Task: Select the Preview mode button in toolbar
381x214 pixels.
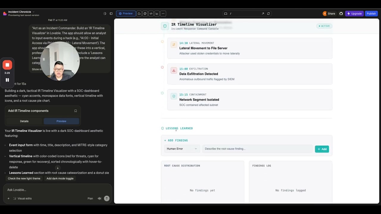Action: click(126, 14)
